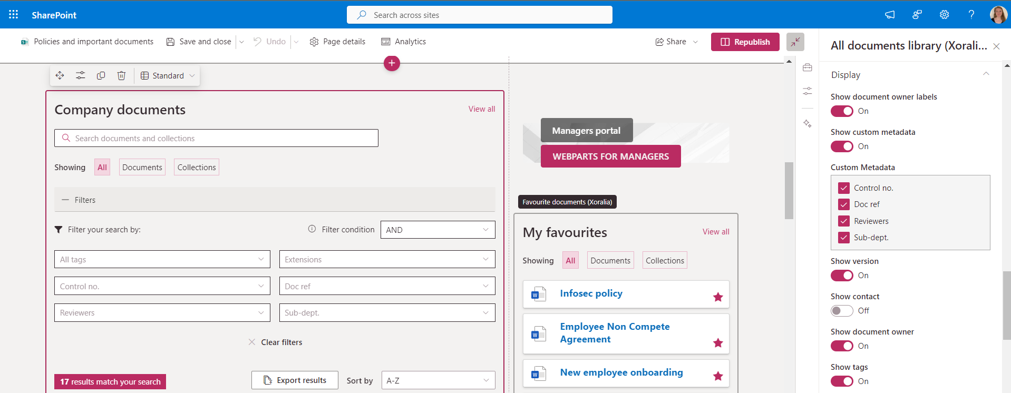1011x393 pixels.
Task: Click the collapse content pane arrows icon
Action: coord(795,42)
